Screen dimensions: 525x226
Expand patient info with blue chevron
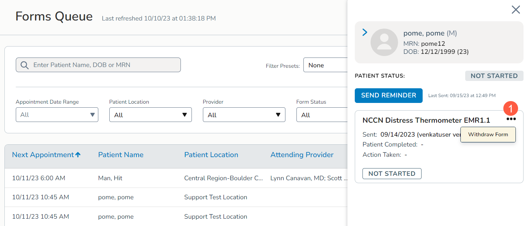pos(365,33)
